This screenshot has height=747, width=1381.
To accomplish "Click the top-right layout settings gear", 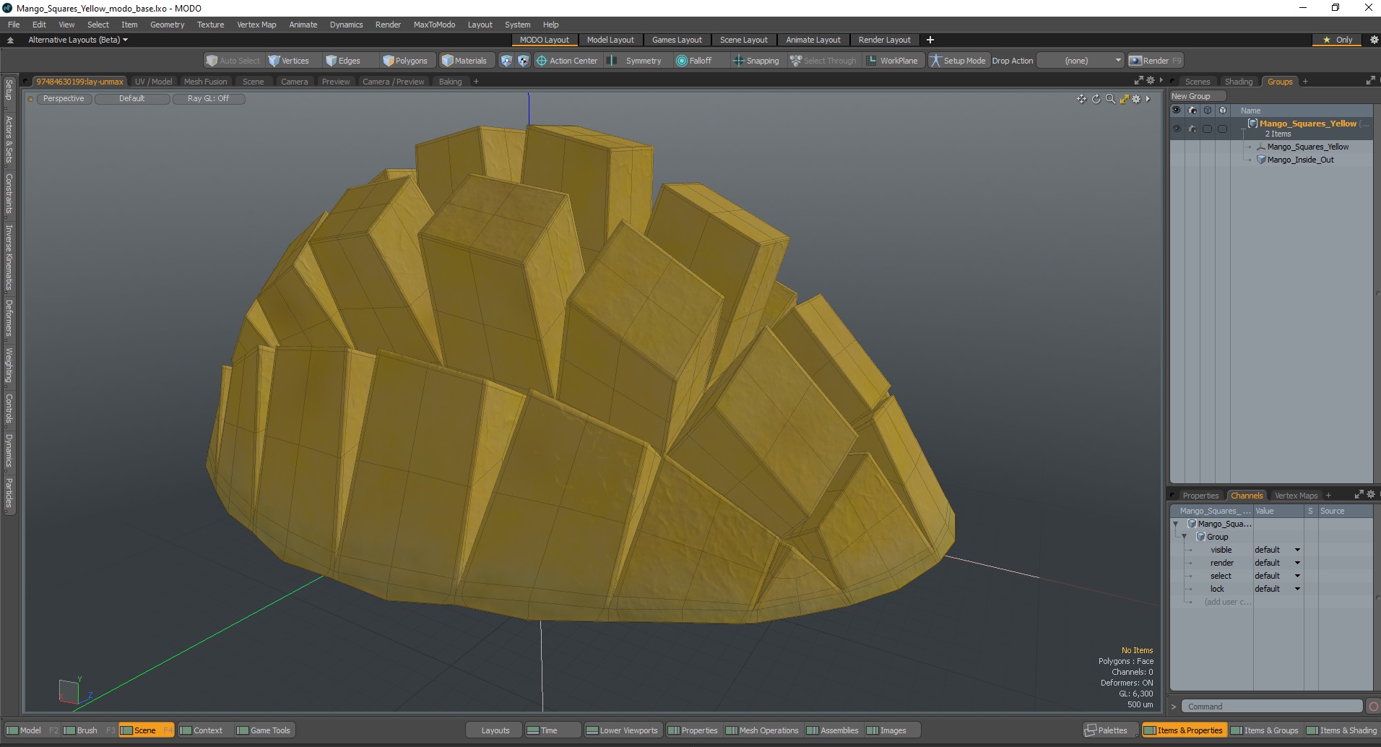I will [1374, 40].
